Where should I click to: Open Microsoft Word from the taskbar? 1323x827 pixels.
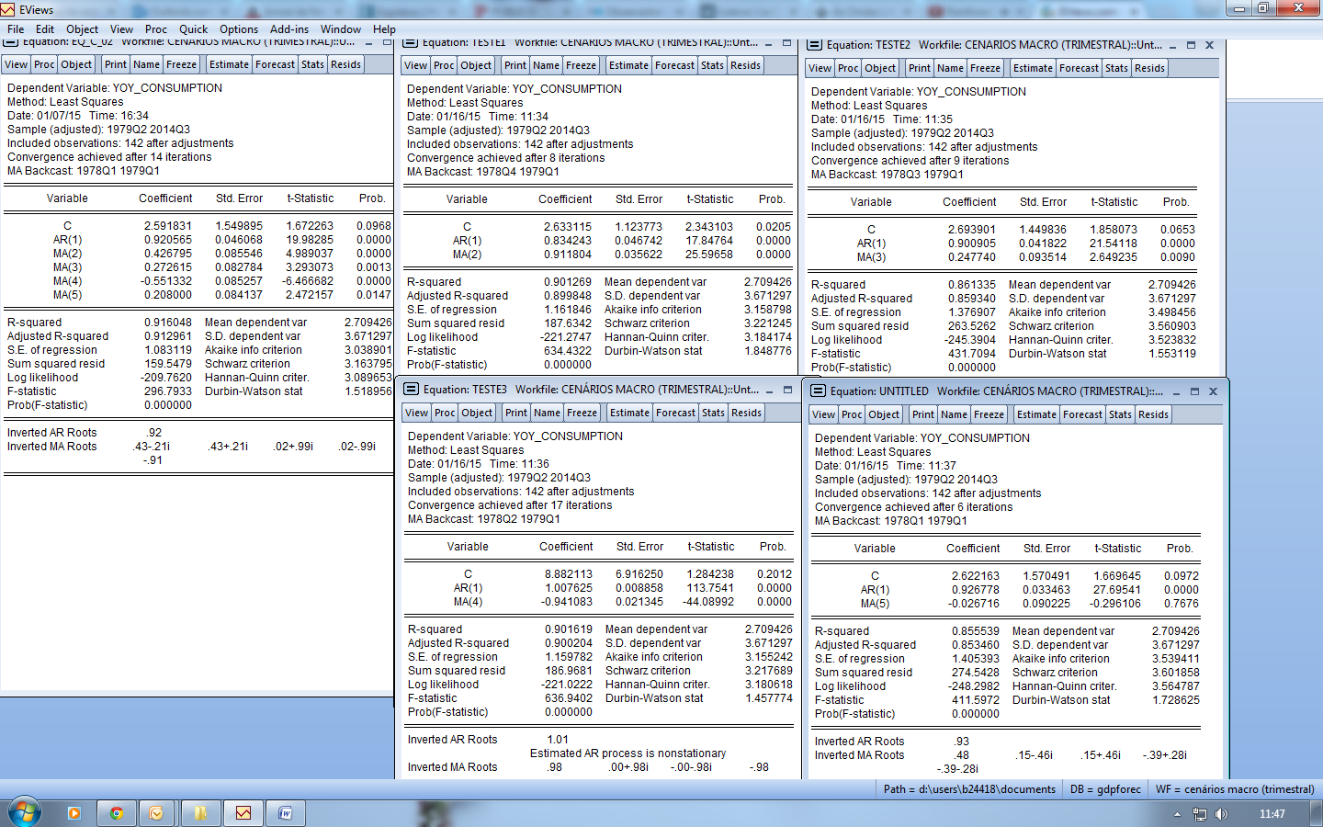(x=285, y=813)
